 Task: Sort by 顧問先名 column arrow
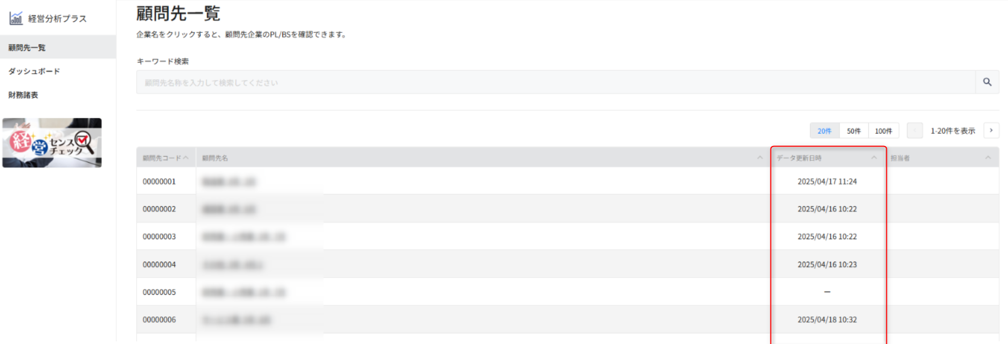click(760, 158)
